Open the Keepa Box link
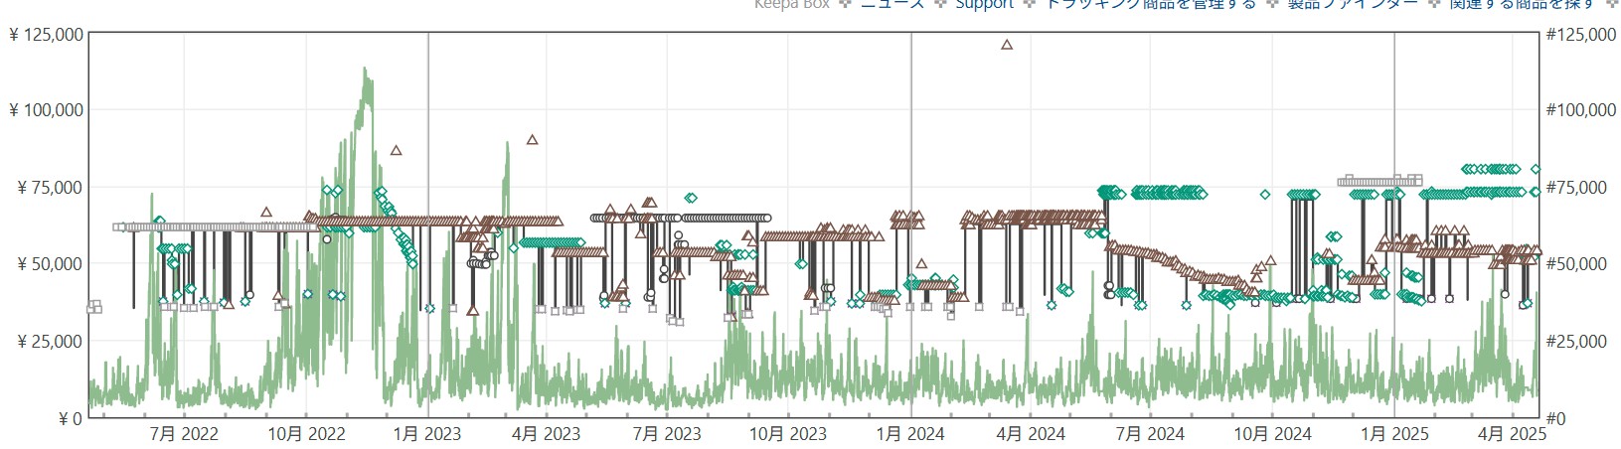 791,4
